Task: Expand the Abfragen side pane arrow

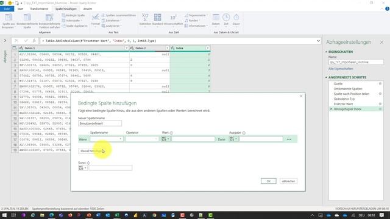Action: tap(5, 40)
